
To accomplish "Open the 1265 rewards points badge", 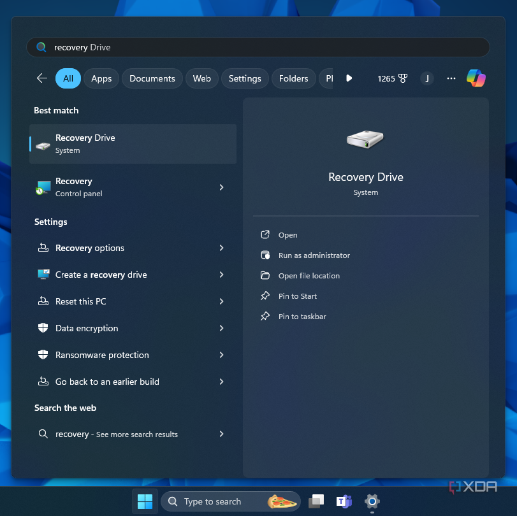I will coord(392,78).
